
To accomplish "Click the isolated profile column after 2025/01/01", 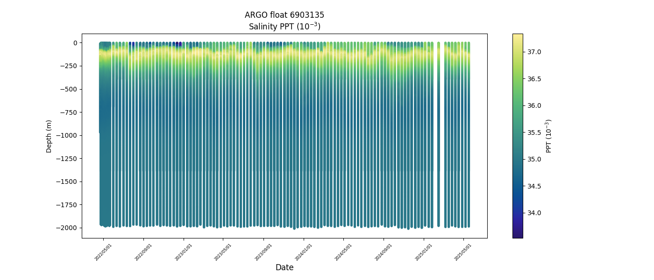I will [438, 135].
